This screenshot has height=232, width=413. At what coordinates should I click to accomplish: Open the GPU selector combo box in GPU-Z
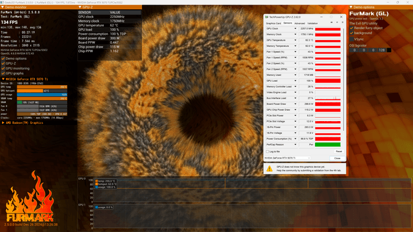pyautogui.click(x=287, y=158)
